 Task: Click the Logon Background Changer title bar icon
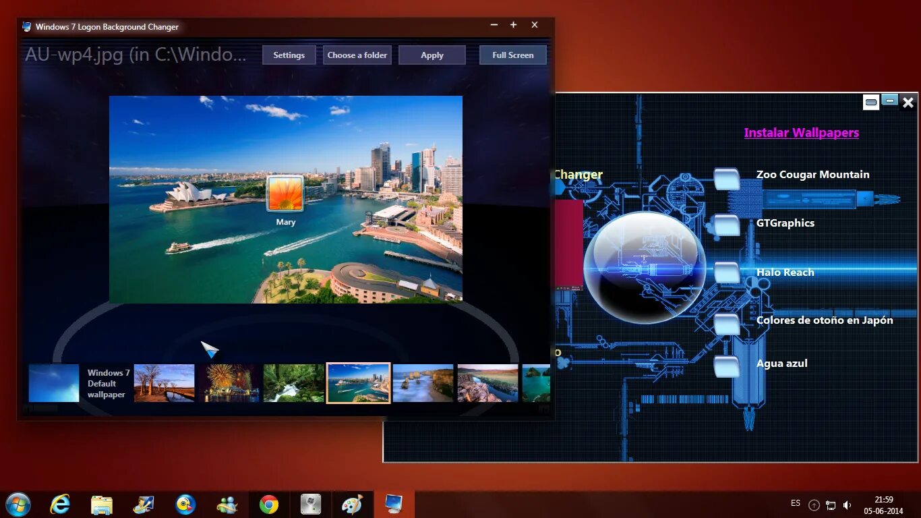point(26,27)
